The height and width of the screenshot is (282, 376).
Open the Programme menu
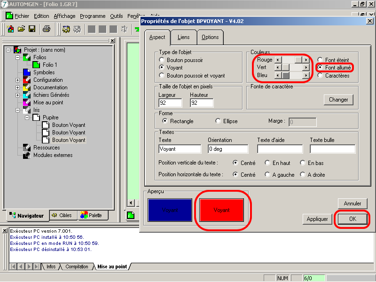(x=93, y=16)
